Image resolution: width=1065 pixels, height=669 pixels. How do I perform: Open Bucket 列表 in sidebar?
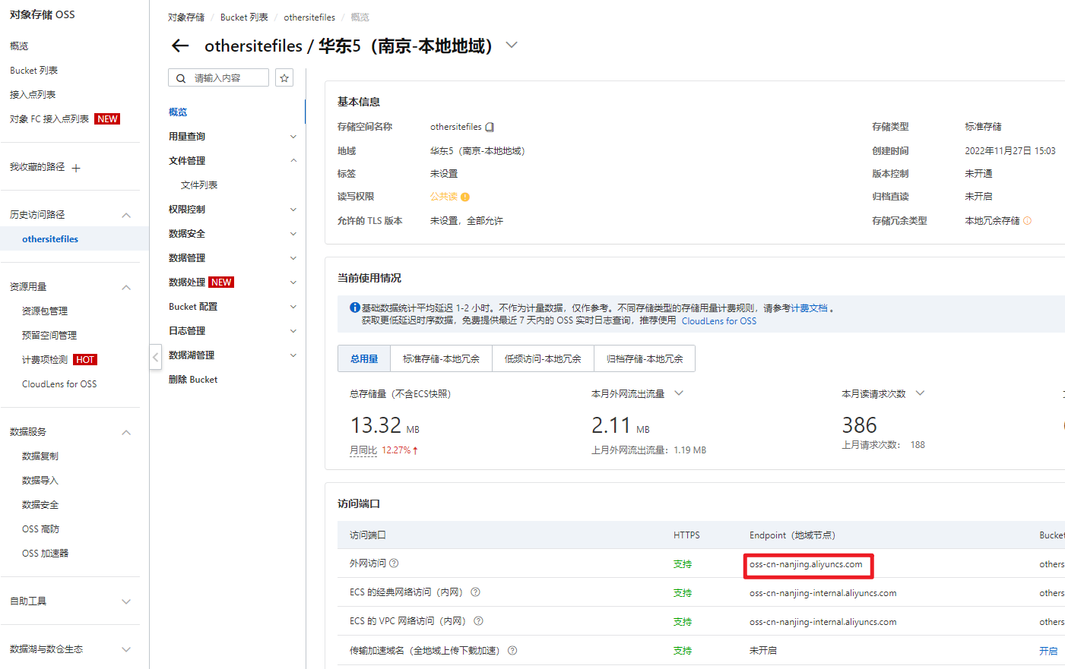pos(33,71)
